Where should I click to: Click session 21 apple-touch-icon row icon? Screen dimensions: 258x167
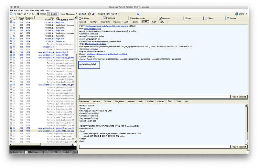click(x=11, y=25)
